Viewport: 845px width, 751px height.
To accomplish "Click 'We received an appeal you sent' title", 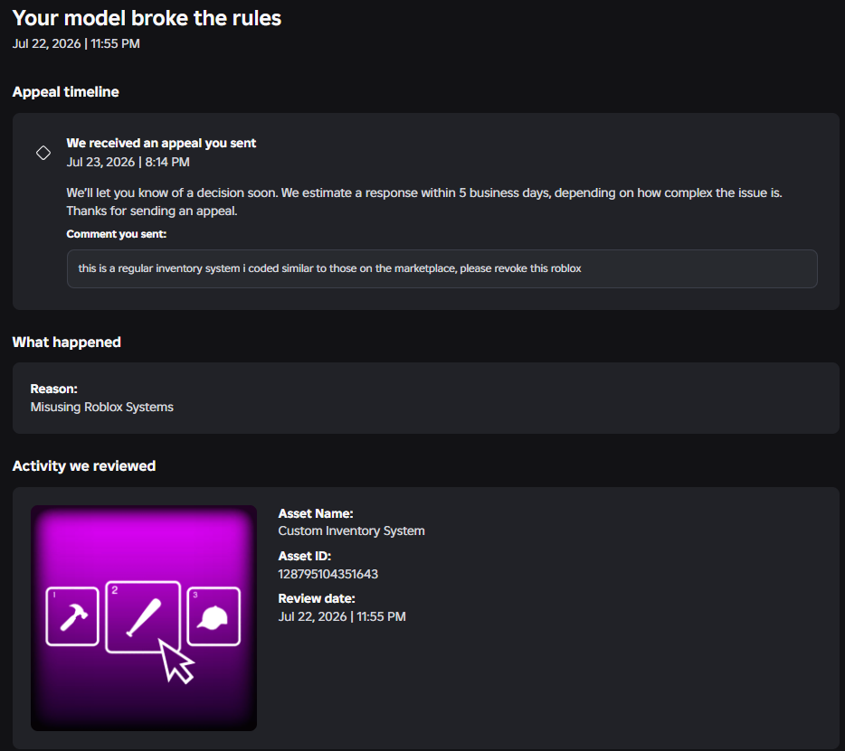I will tap(161, 143).
